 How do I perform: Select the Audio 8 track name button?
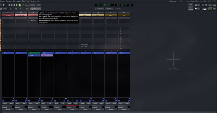pos(98,15)
